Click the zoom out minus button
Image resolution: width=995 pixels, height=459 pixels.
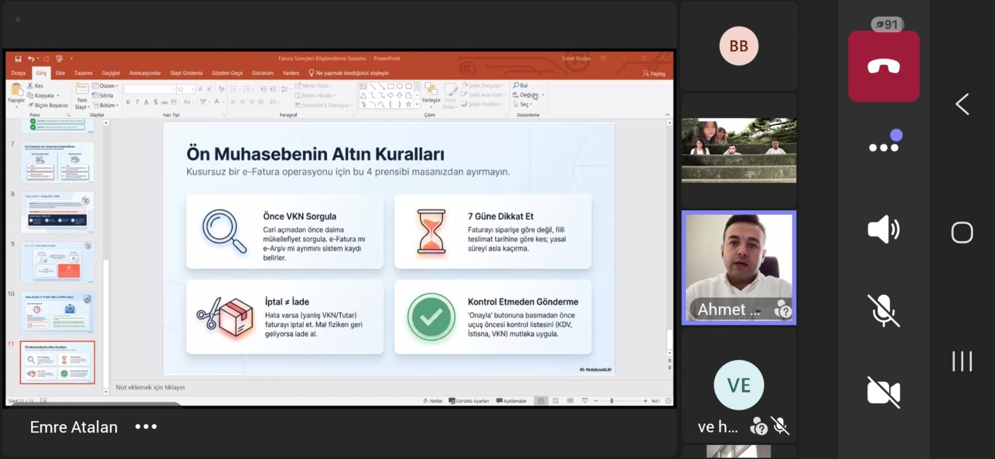(x=596, y=401)
